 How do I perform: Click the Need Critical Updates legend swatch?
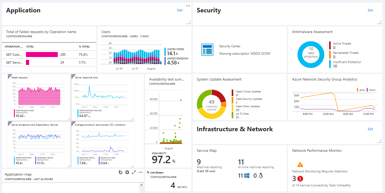click(x=232, y=93)
